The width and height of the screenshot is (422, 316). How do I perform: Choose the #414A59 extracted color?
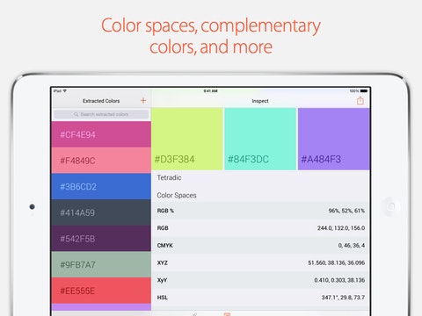pyautogui.click(x=101, y=212)
